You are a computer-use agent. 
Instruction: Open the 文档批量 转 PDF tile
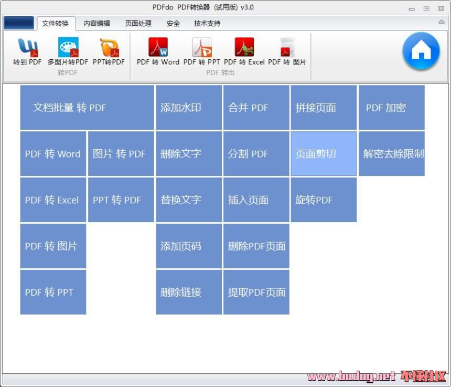[87, 108]
